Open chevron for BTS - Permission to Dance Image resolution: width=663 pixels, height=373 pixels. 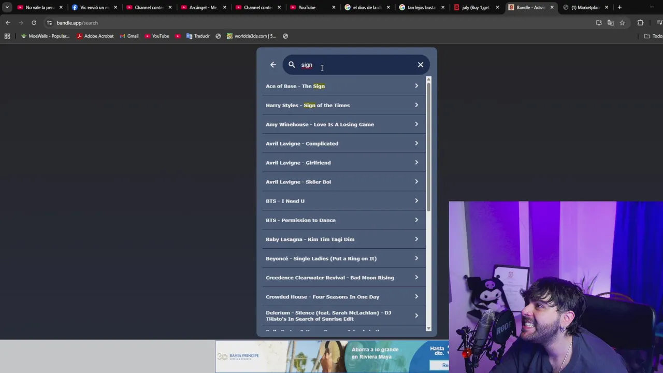tap(416, 220)
